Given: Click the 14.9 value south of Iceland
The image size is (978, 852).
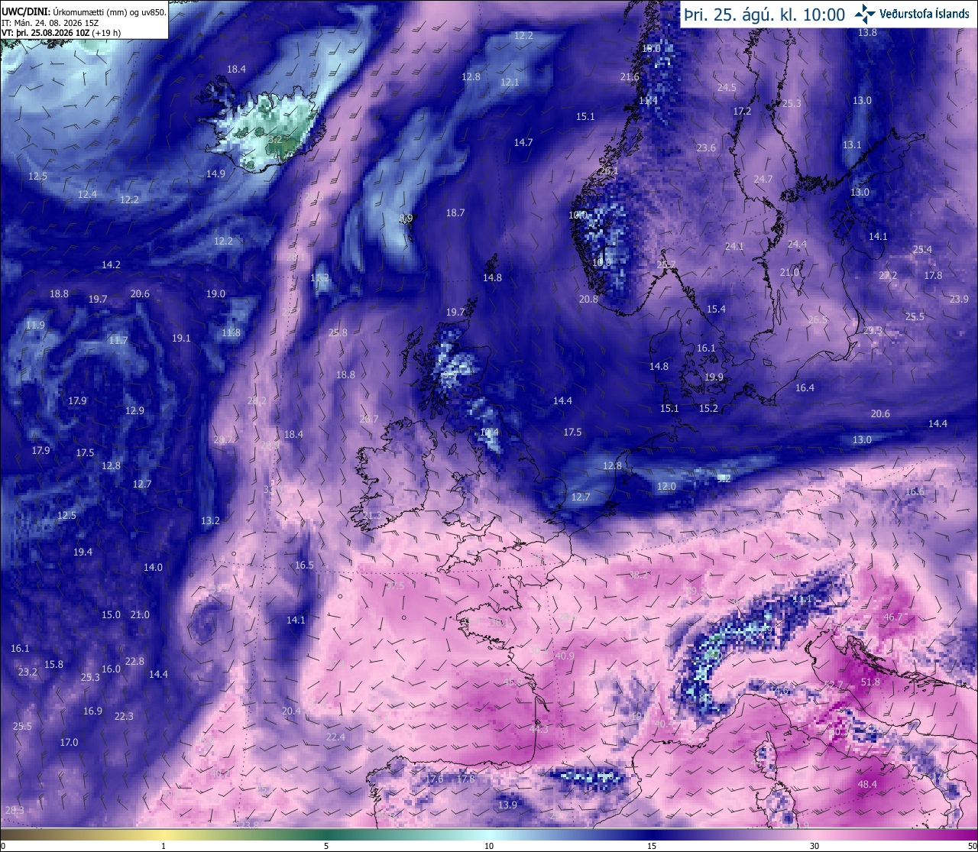Looking at the screenshot, I should [215, 173].
